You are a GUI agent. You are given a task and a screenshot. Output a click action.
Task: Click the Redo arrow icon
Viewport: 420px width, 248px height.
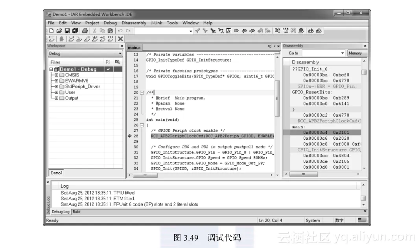(x=128, y=31)
